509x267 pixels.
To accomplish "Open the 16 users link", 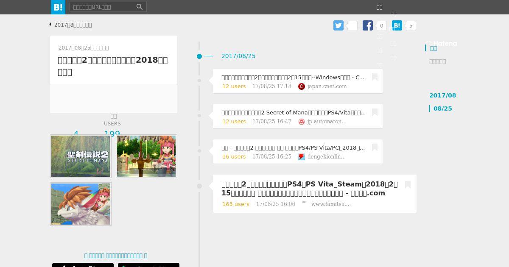I will click(x=234, y=157).
